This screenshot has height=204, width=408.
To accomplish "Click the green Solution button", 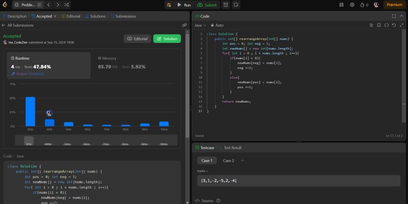I will tap(167, 39).
